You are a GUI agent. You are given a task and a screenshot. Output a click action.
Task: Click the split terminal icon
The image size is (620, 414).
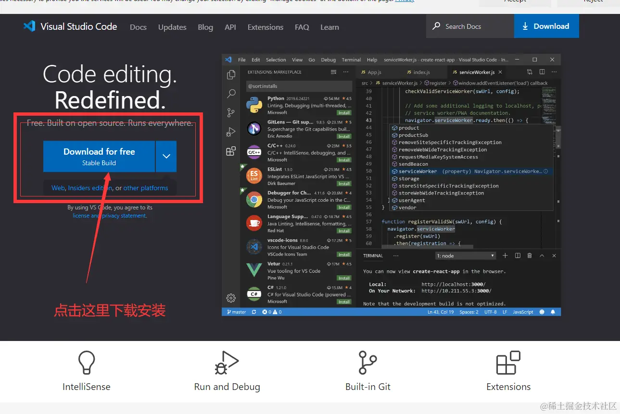click(518, 256)
